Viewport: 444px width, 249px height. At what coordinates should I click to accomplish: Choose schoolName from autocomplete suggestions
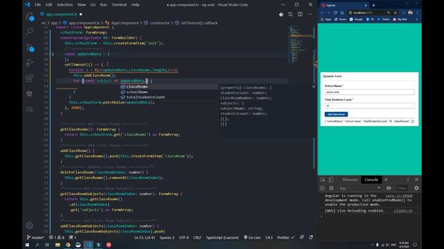click(169, 92)
